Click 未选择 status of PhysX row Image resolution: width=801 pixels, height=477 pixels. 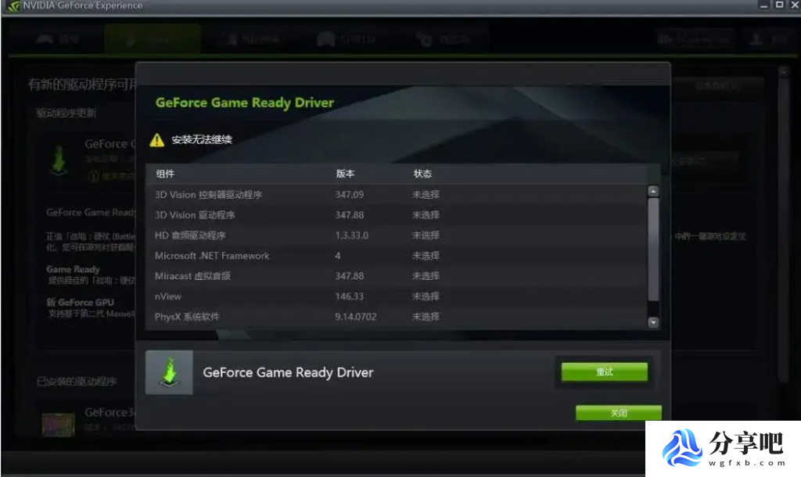(426, 317)
